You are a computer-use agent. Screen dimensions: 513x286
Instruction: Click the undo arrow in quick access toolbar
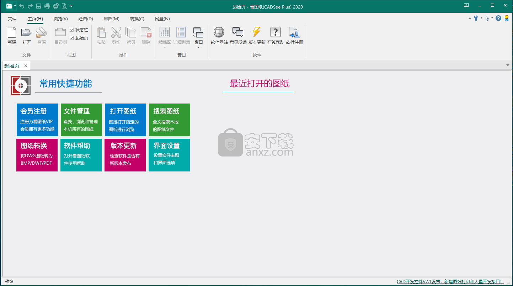pos(22,6)
